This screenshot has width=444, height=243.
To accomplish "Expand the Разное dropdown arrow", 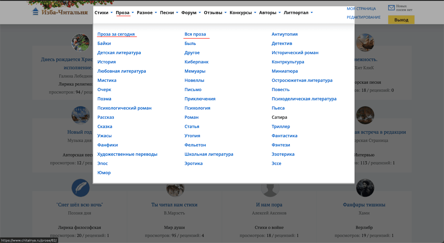I will [156, 12].
